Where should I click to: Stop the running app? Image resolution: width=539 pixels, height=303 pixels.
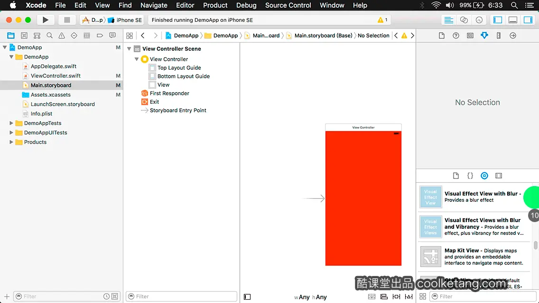(67, 20)
